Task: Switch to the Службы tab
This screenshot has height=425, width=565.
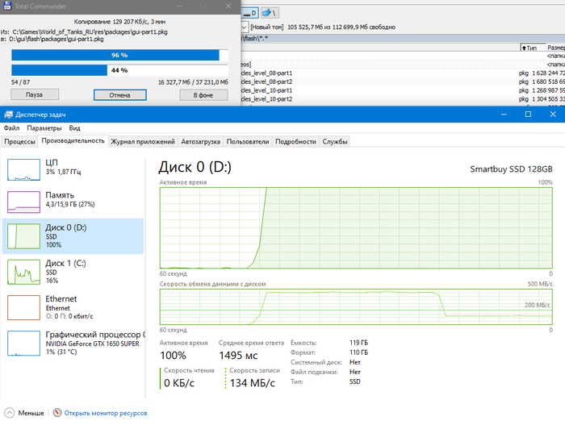Action: pos(335,142)
